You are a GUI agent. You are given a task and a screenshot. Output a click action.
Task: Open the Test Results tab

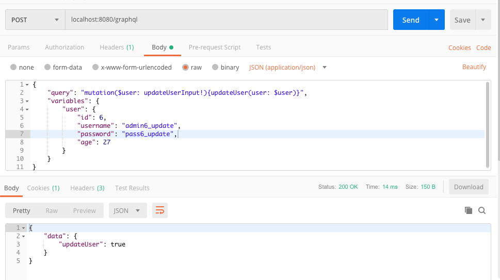(132, 188)
